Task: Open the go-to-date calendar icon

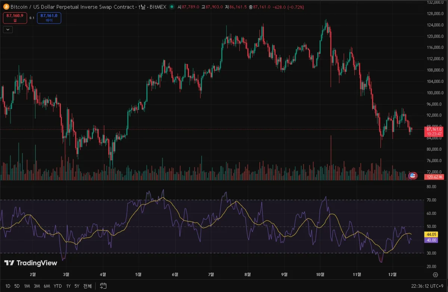Action: (103, 286)
